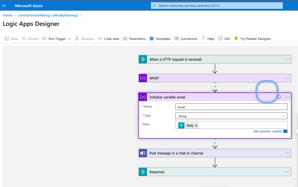Click the Info toolbar icon
298x187 pixels.
click(220, 39)
